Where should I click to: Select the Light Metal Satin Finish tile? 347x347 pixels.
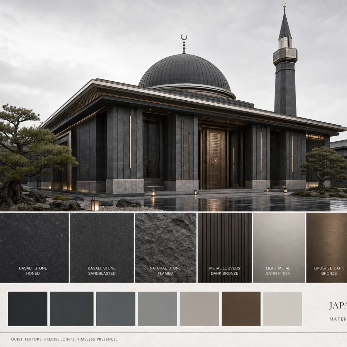[279, 248]
